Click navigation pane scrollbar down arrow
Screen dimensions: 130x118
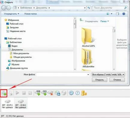[x=75, y=69]
